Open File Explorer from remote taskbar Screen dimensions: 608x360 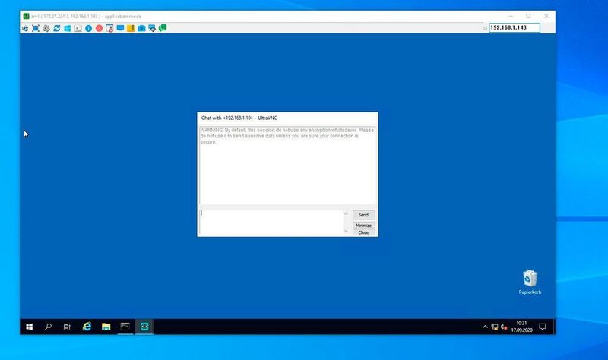pos(106,327)
